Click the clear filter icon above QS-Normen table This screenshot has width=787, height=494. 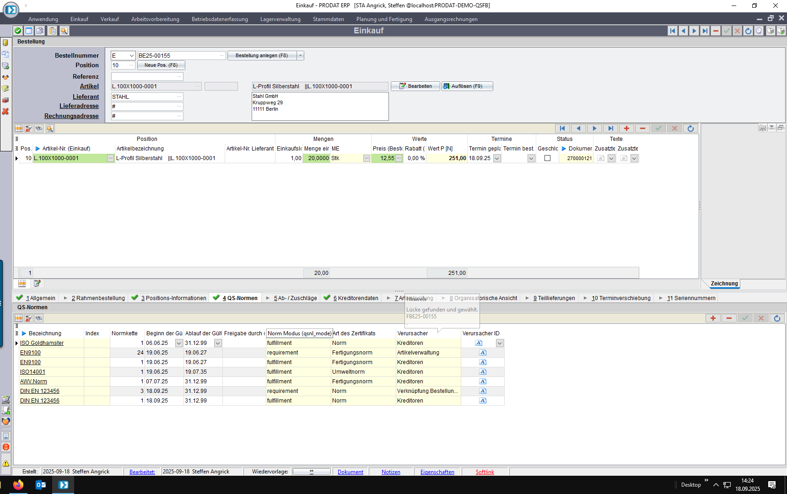[29, 318]
